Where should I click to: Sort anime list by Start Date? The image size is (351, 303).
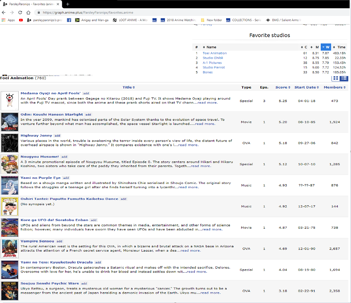(307, 87)
